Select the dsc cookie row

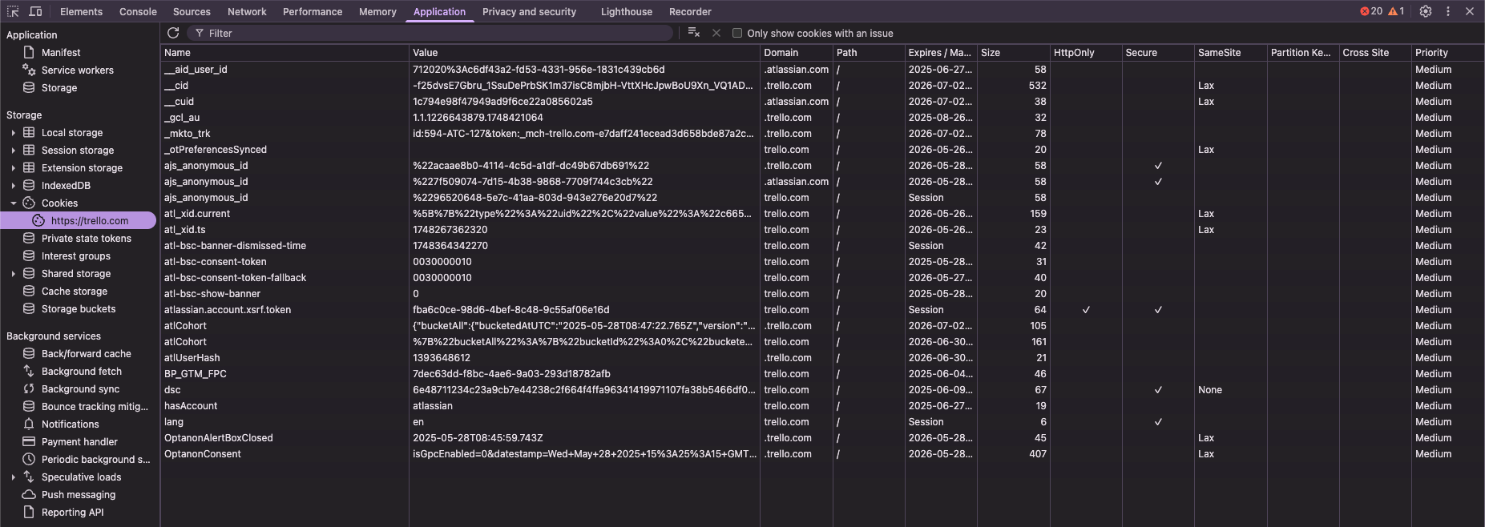[822, 390]
